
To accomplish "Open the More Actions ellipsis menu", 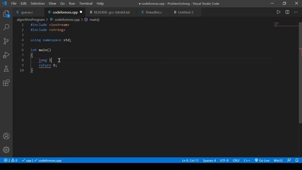I will coord(296,12).
